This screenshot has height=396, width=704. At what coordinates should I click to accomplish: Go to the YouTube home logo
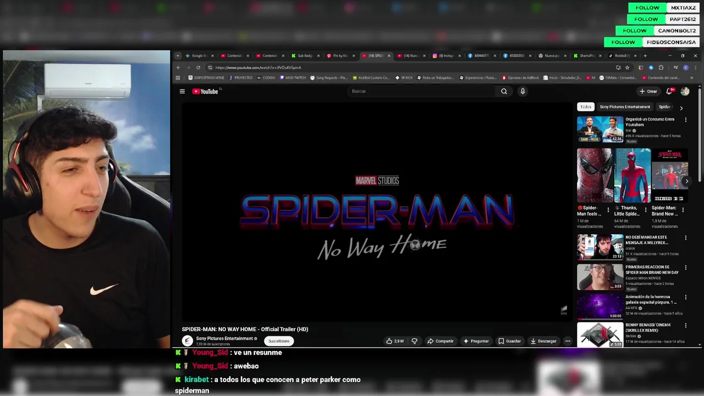pos(205,91)
